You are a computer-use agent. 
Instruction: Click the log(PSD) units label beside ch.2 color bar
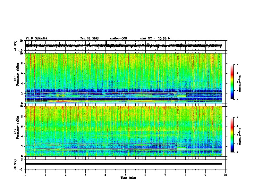240,136
